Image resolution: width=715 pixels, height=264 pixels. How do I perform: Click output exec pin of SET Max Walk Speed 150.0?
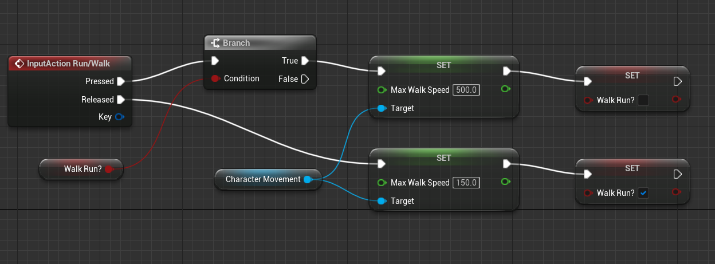507,164
